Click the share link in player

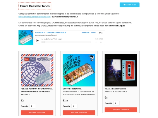click(93, 33)
